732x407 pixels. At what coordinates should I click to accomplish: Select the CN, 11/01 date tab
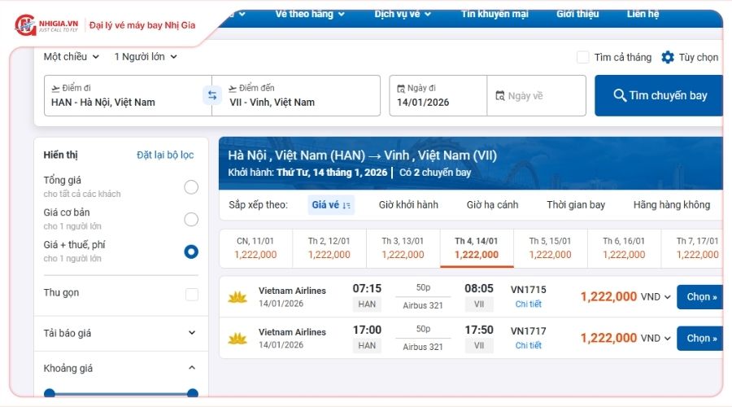click(x=255, y=248)
